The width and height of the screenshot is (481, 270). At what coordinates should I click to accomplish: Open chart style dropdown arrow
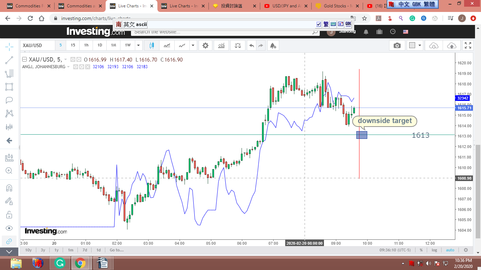(193, 45)
